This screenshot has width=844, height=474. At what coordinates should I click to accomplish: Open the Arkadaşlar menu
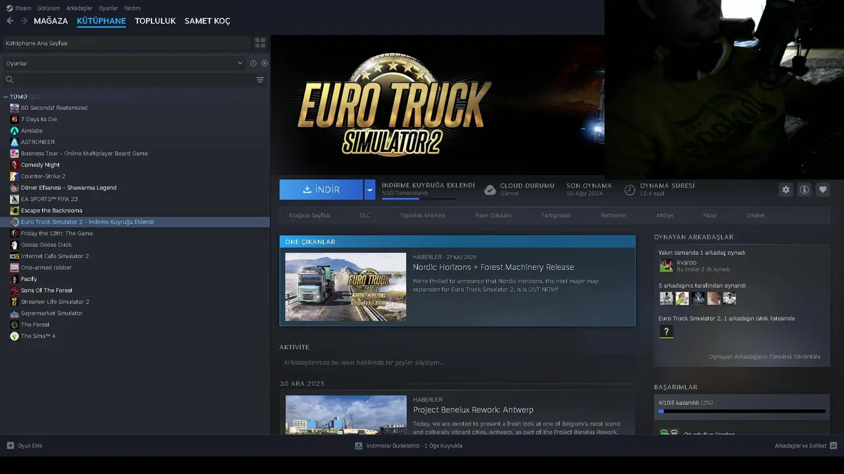coord(79,8)
